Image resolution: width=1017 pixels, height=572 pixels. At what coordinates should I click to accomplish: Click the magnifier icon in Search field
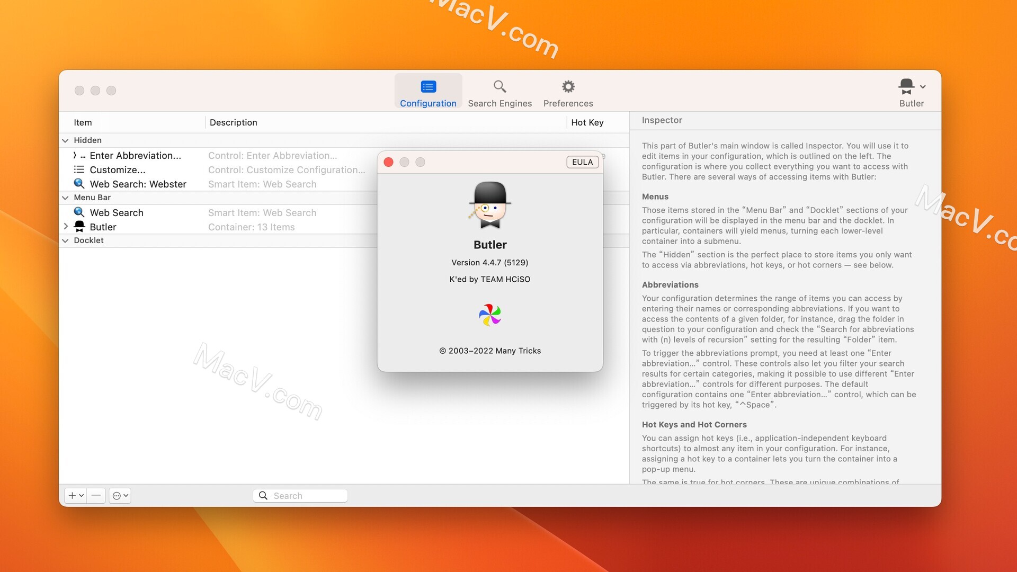tap(263, 495)
